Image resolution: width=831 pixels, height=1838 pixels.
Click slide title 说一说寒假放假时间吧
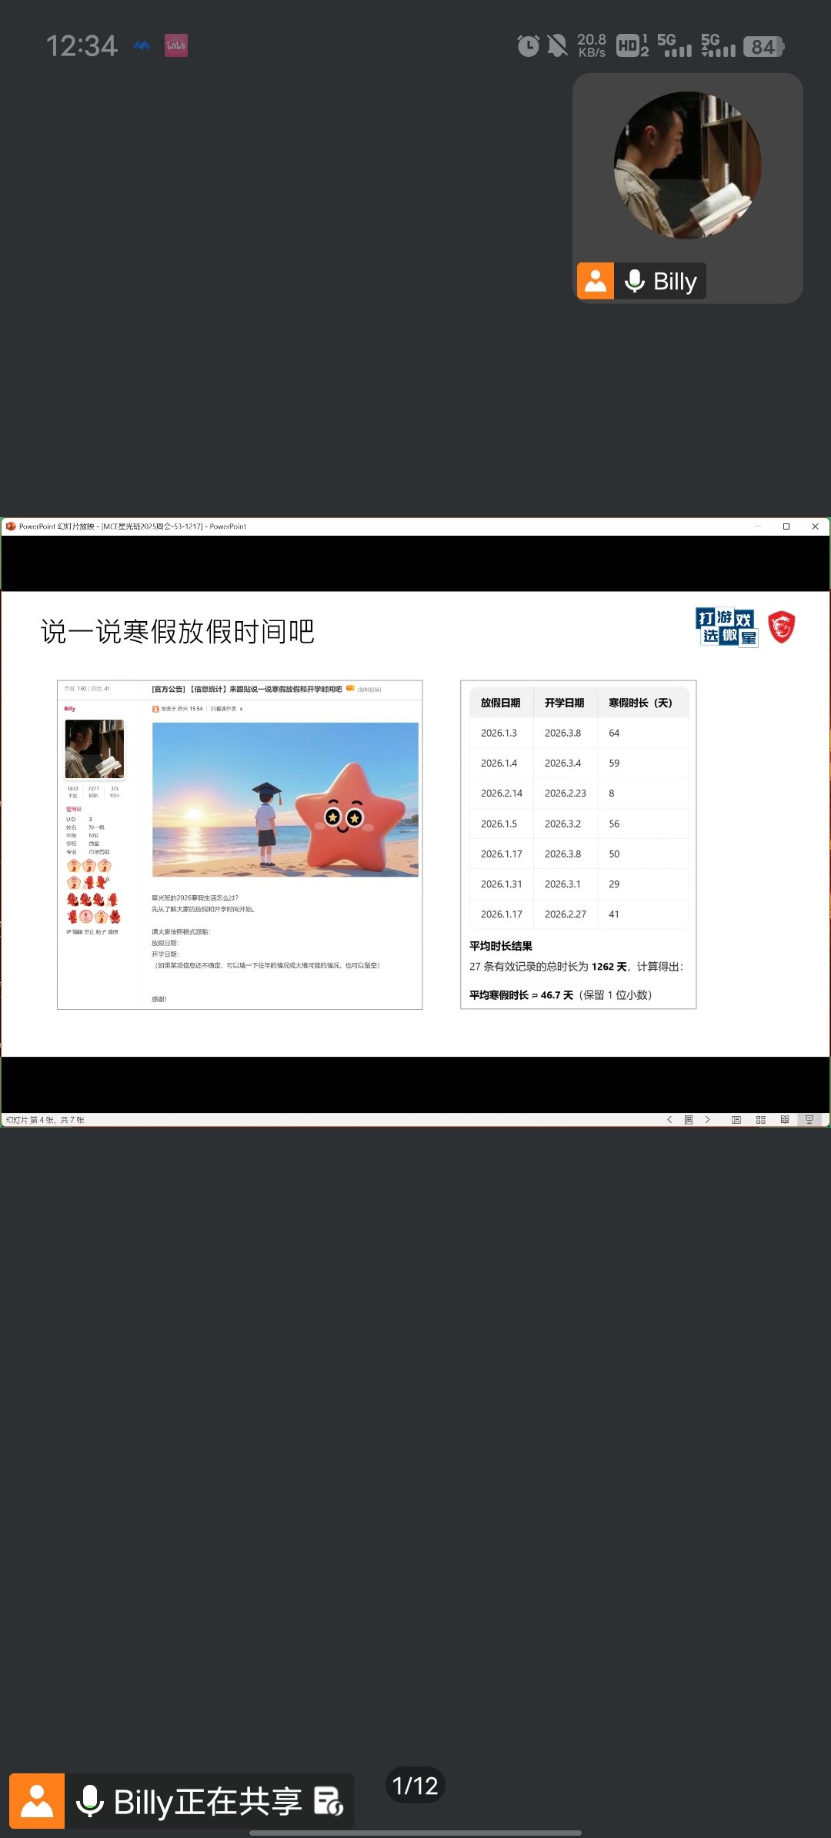(x=178, y=631)
